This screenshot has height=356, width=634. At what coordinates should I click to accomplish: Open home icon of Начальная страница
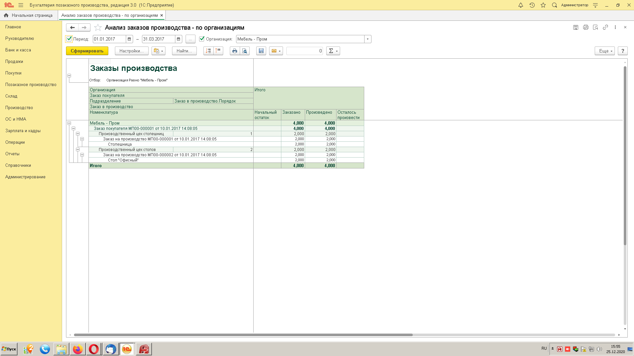6,15
